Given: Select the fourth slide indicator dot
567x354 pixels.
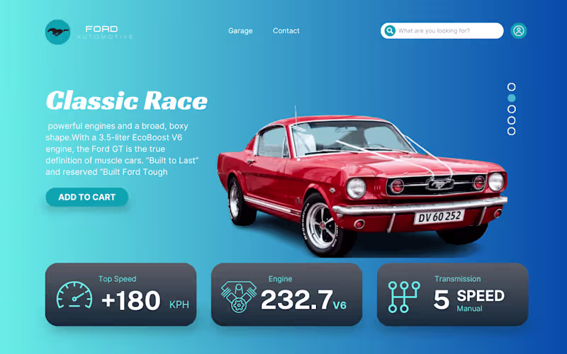Looking at the screenshot, I should (511, 120).
